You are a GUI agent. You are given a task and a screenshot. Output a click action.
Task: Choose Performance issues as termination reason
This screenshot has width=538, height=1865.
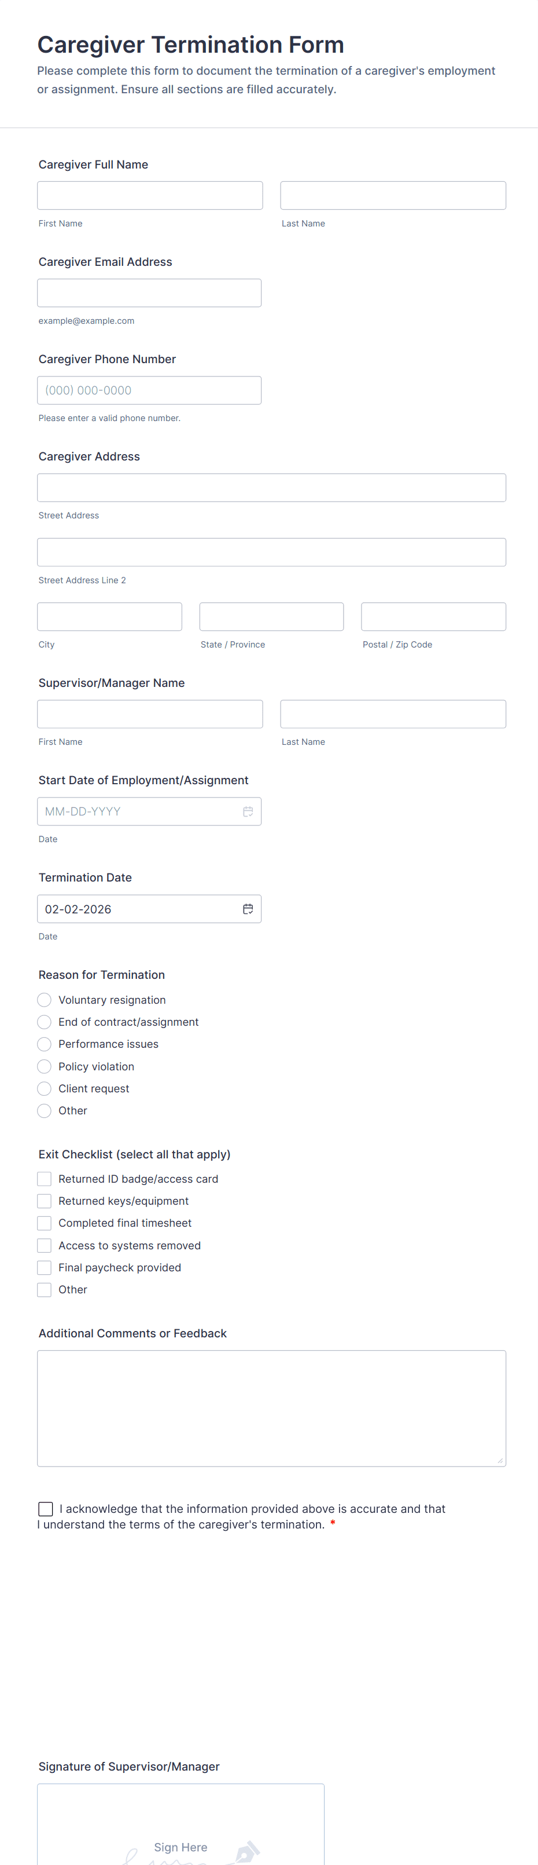click(44, 1044)
